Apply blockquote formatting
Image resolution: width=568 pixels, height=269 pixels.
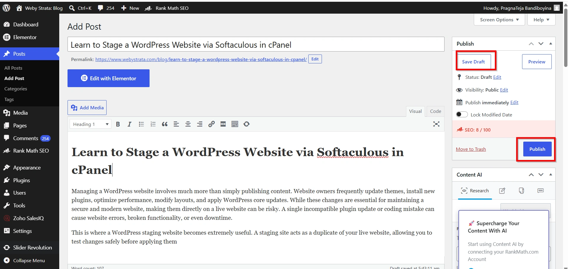(165, 124)
